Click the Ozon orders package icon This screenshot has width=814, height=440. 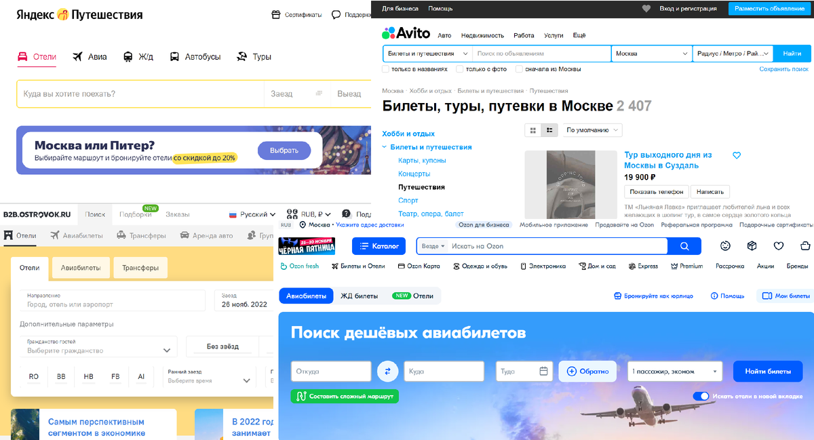coord(752,246)
